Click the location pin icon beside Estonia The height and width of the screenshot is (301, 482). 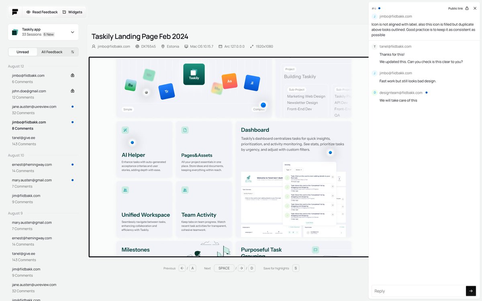click(x=163, y=47)
